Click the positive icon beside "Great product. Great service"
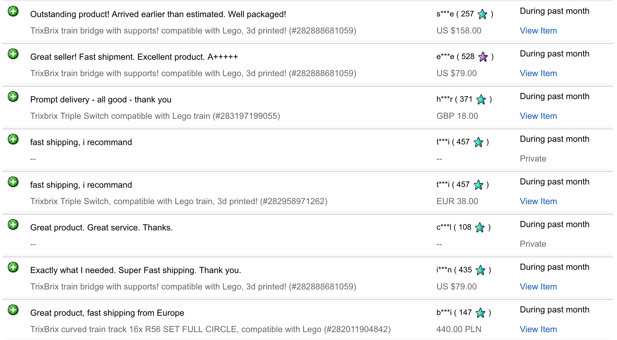 tap(13, 225)
